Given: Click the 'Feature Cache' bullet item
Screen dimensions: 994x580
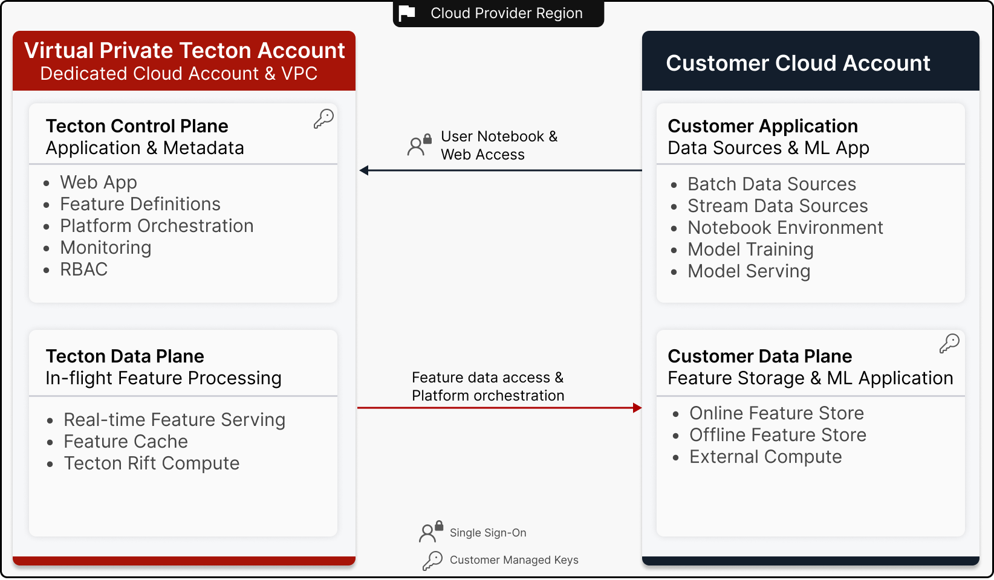Looking at the screenshot, I should point(126,442).
